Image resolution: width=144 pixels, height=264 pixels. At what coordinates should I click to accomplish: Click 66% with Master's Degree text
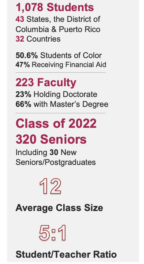[x=62, y=104]
